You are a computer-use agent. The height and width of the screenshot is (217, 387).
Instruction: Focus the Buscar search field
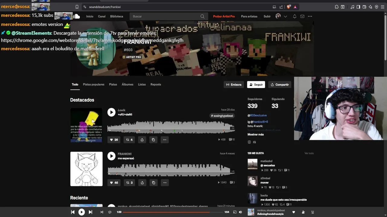pyautogui.click(x=168, y=16)
